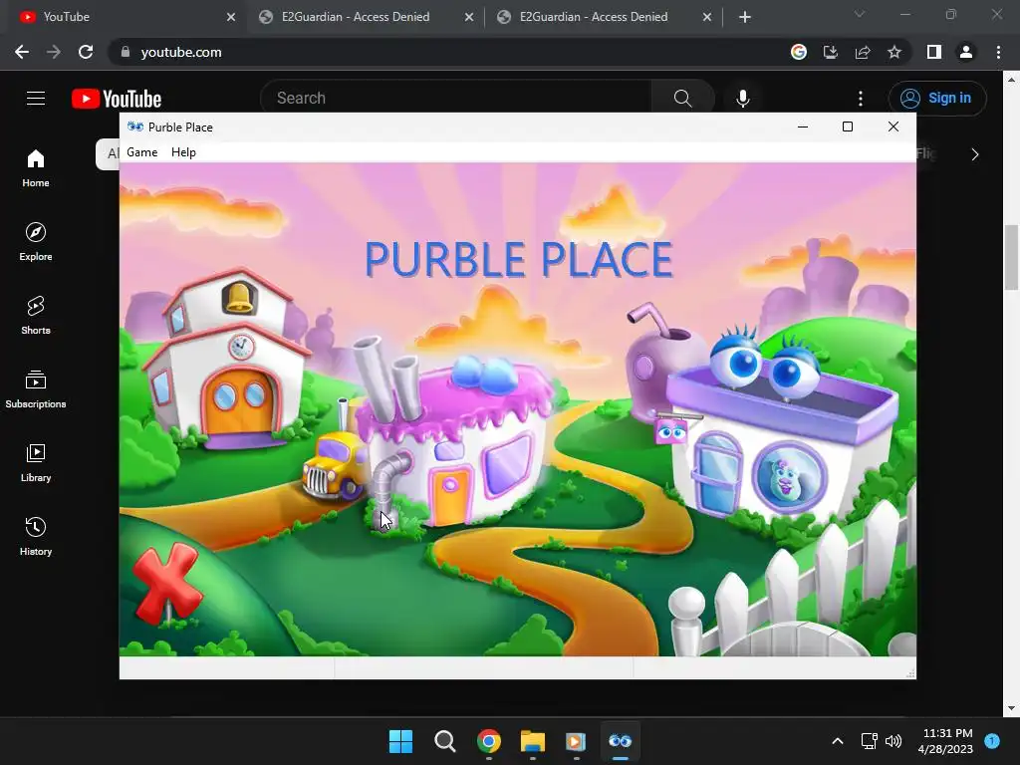Open the clock showing 11:31 PM
This screenshot has height=765, width=1020.
[946, 741]
